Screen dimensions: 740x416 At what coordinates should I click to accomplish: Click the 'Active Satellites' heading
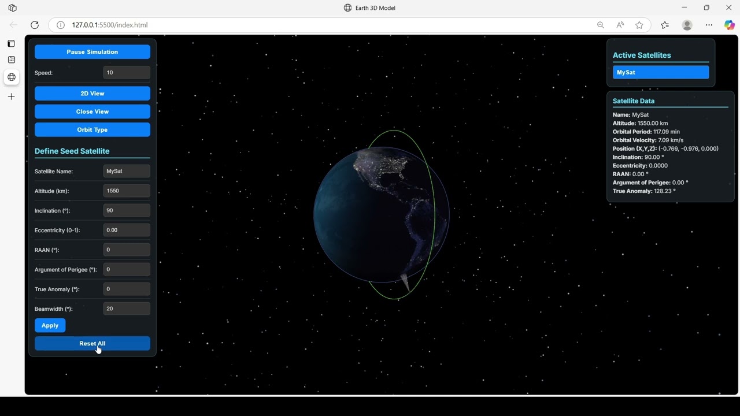(642, 55)
